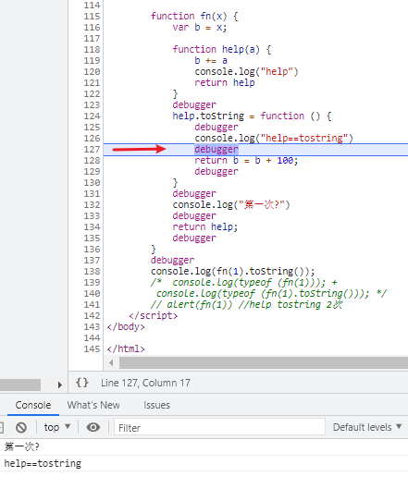
Task: Click 'return b = b + 100;' line
Action: (246, 161)
